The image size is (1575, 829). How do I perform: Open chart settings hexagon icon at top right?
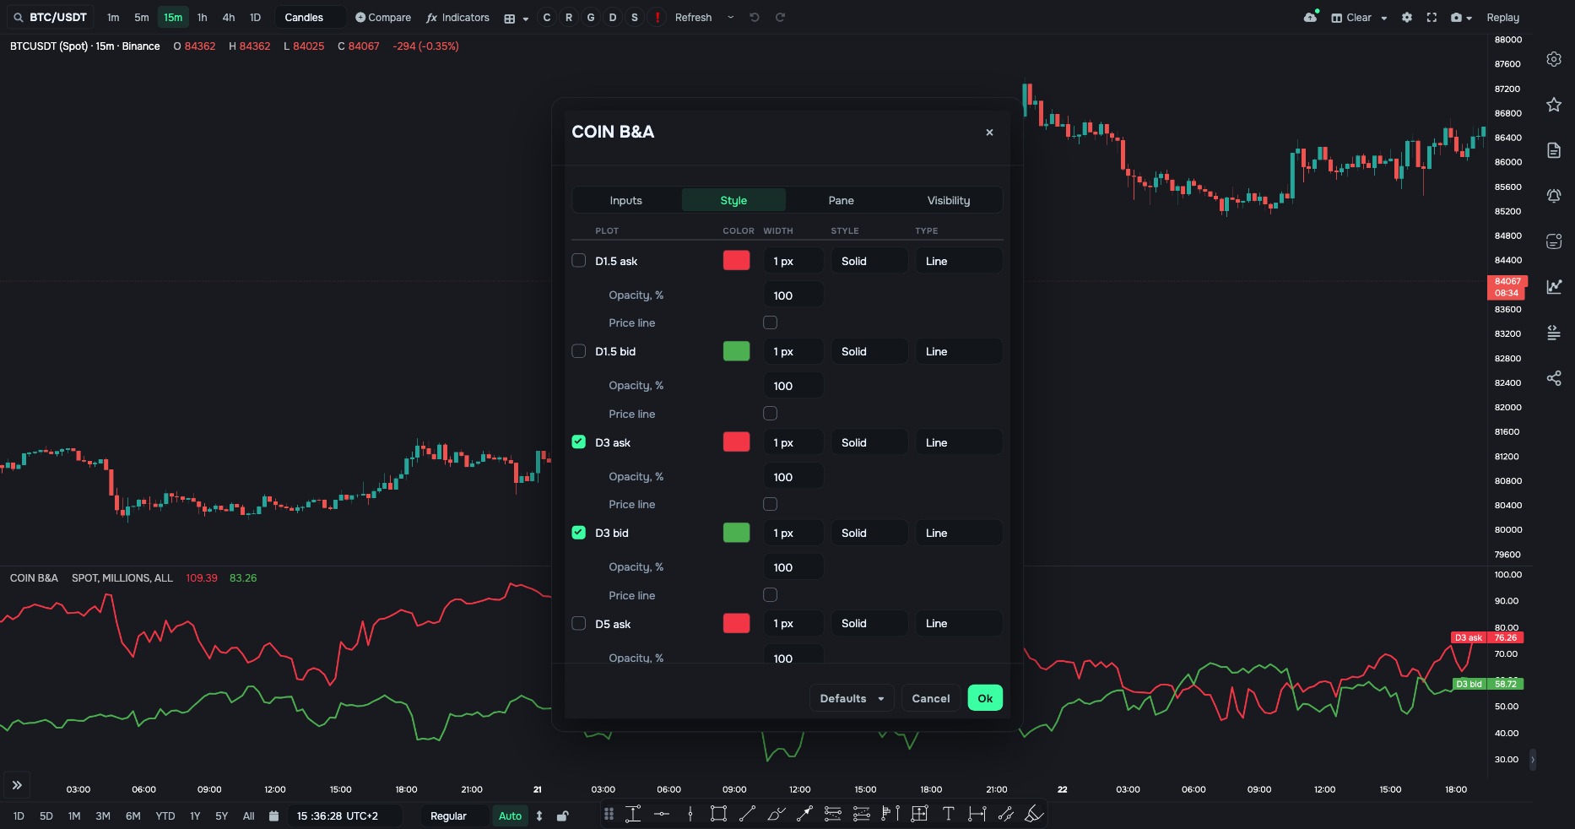(x=1554, y=59)
